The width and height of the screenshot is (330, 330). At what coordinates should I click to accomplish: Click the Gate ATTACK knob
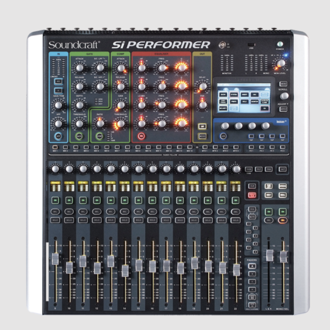[80, 68]
